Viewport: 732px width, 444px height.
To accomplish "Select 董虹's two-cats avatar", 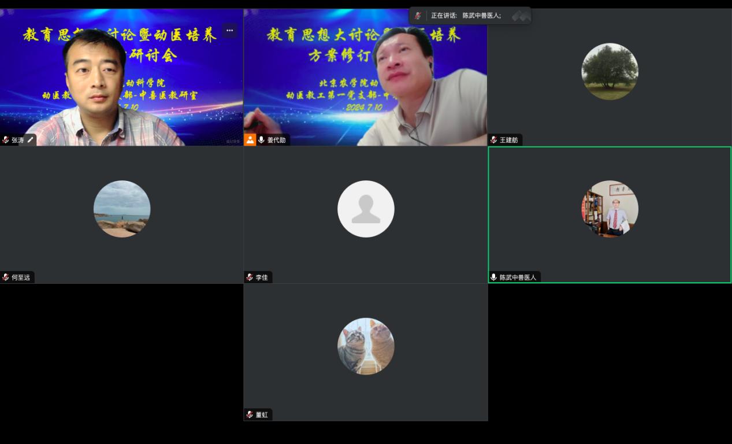I will click(x=366, y=346).
